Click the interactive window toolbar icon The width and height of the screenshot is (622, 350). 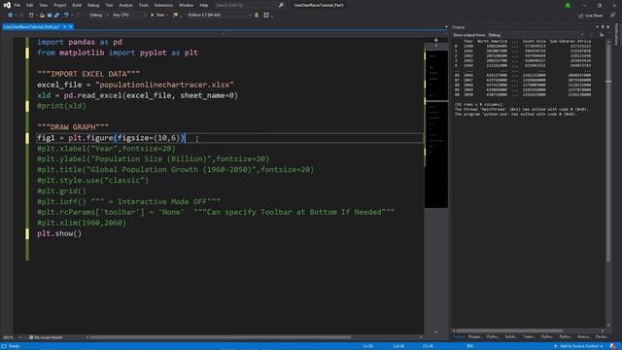coord(266,16)
